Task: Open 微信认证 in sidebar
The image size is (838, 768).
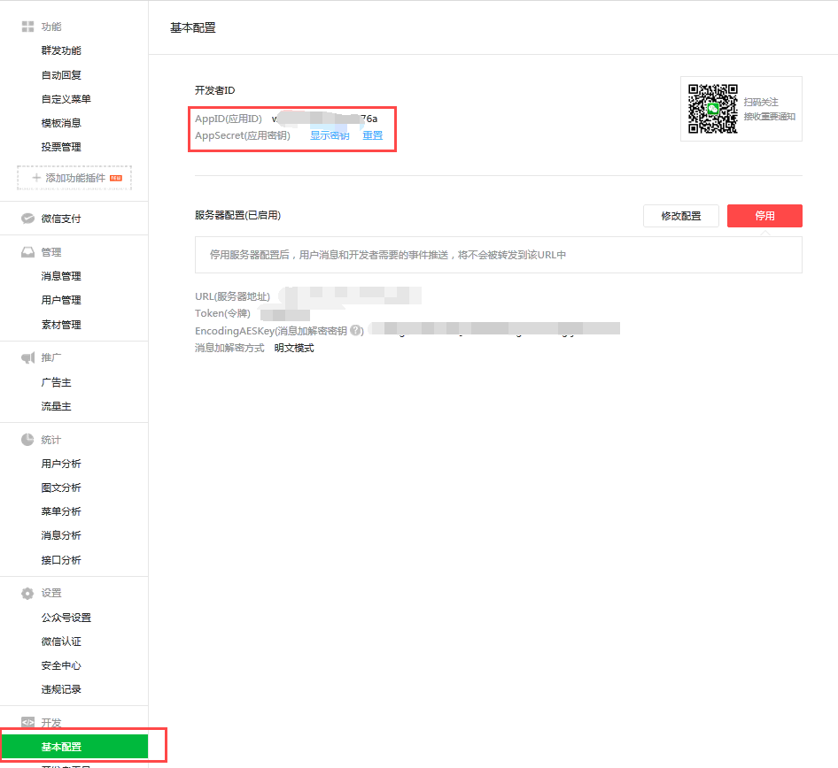Action: [x=61, y=641]
